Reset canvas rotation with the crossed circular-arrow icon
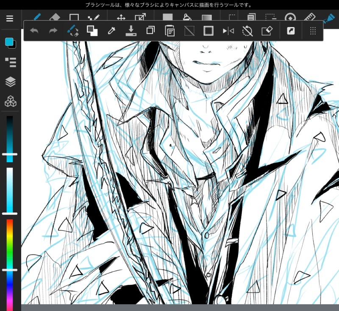 click(x=247, y=31)
